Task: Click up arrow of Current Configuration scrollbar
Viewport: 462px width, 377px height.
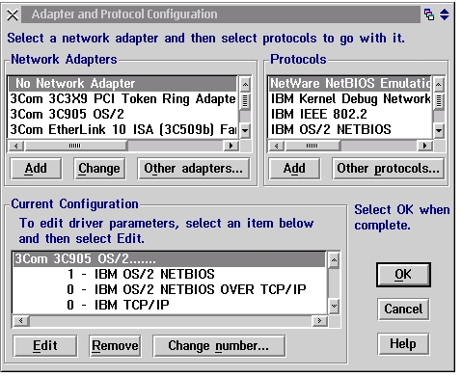Action: point(334,260)
